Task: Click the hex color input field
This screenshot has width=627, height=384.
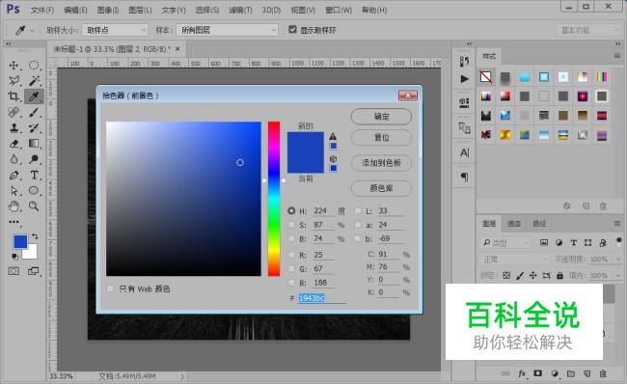Action: [x=322, y=298]
